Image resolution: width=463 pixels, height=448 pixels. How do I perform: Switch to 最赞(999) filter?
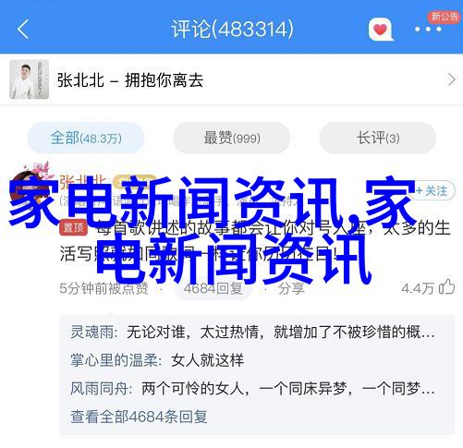pos(232,138)
